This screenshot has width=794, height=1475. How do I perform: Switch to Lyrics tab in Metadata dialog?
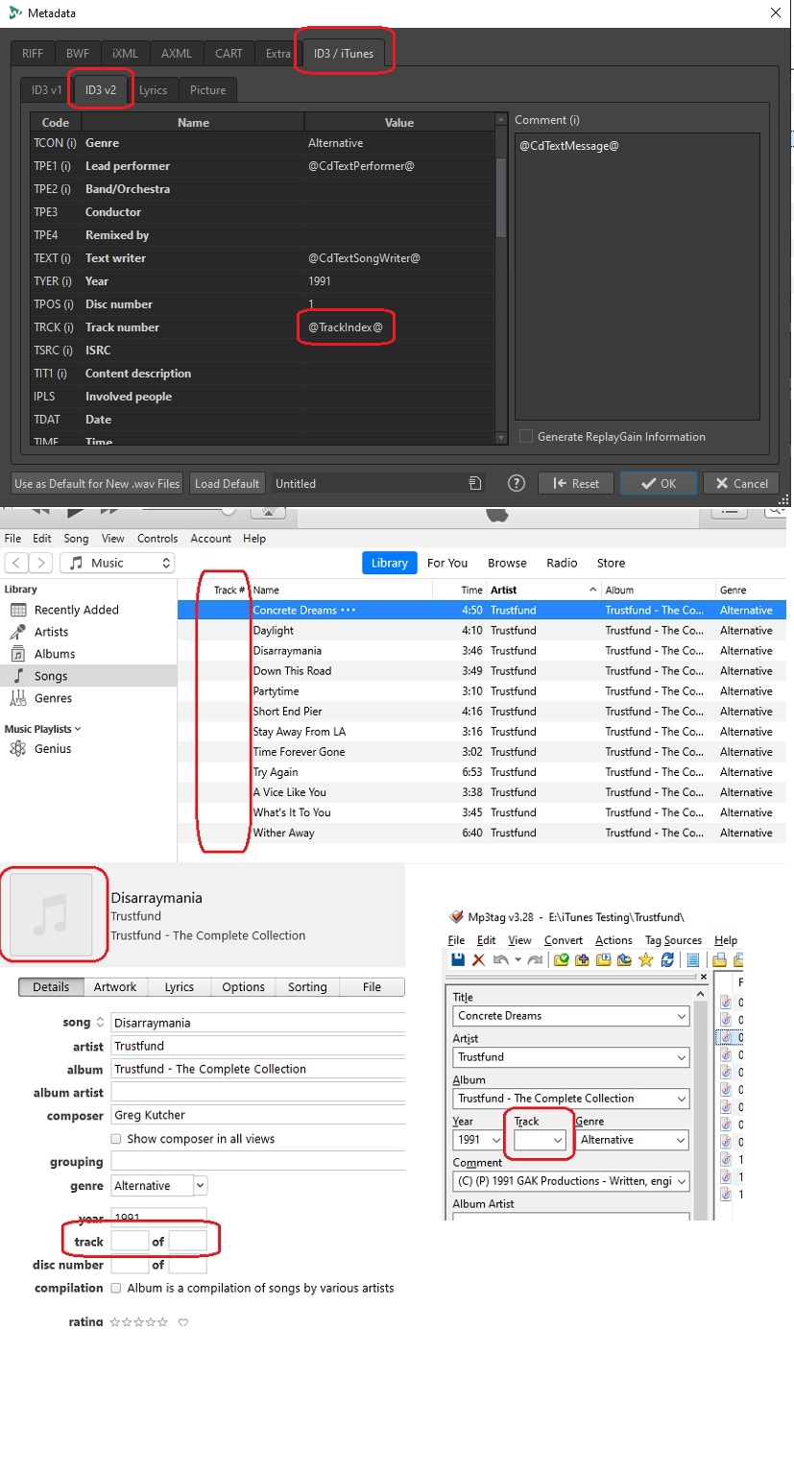(153, 90)
